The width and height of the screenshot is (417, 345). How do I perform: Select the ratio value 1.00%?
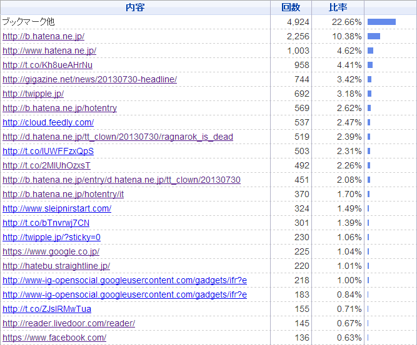[349, 280]
